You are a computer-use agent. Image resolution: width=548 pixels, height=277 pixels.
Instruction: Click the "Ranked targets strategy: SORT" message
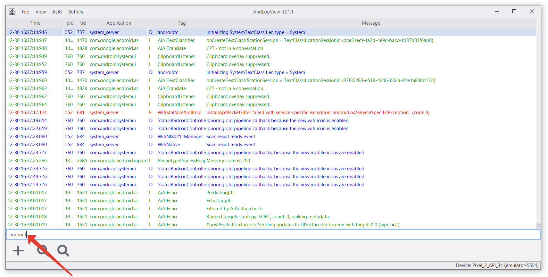(x=268, y=217)
